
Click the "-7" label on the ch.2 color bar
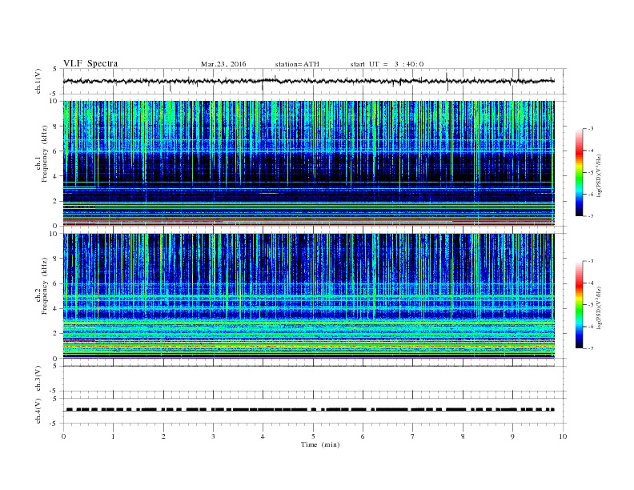[x=590, y=348]
